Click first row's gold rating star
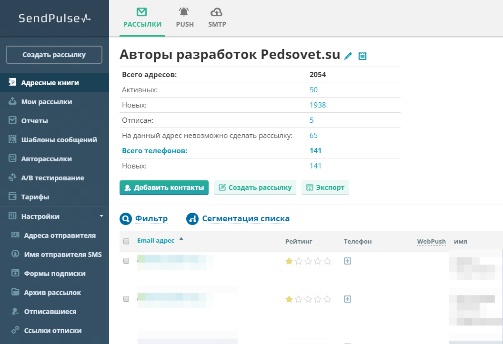Image resolution: width=503 pixels, height=344 pixels. pos(289,261)
